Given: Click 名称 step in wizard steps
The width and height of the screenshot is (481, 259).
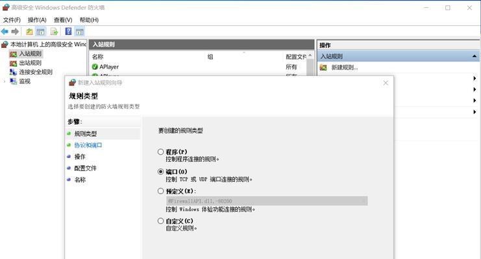Looking at the screenshot, I should pos(80,180).
